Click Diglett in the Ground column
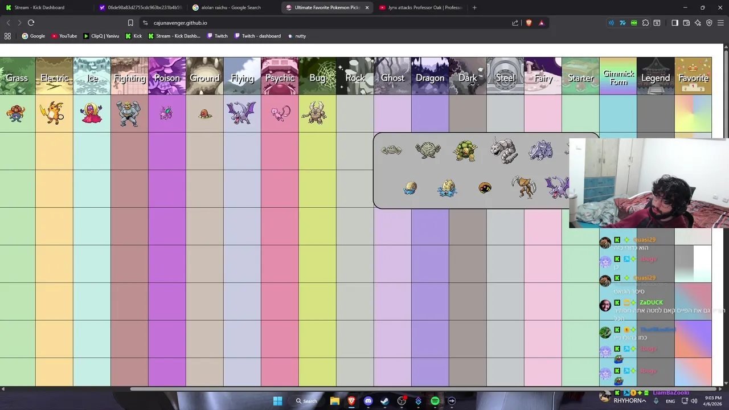This screenshot has width=729, height=410. [x=204, y=114]
